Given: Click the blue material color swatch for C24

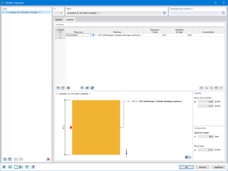Looking at the screenshot, I should (x=93, y=35).
